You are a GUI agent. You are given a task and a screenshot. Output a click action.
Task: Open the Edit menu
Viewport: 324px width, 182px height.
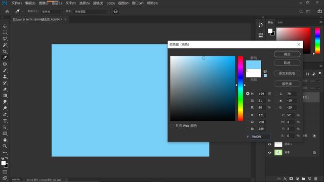(30, 3)
